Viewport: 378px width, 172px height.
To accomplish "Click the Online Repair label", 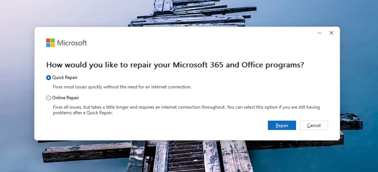I will coord(65,98).
